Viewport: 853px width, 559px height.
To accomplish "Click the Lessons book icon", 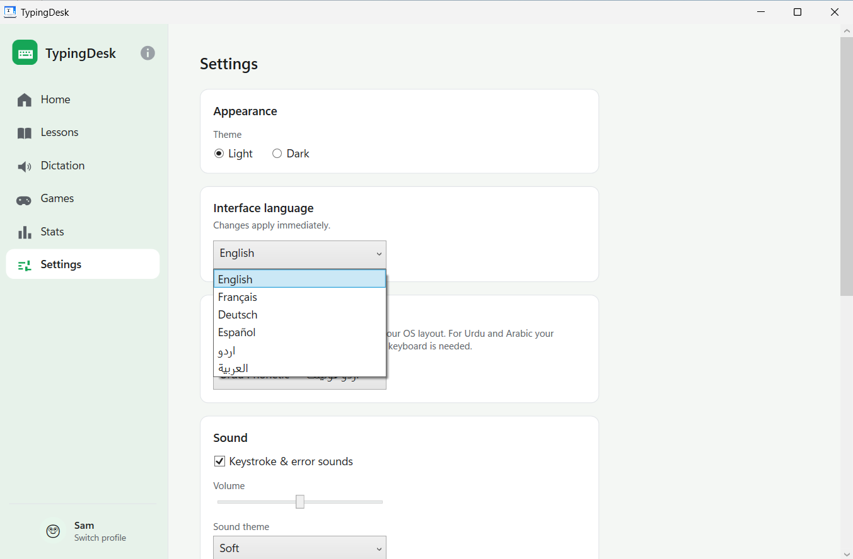I will pos(25,133).
